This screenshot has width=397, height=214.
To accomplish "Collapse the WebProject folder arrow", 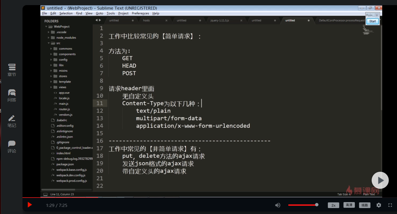I will [x=46, y=27].
